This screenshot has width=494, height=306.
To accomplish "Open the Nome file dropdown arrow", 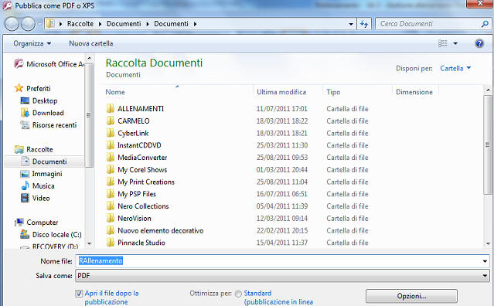I will tap(485, 261).
